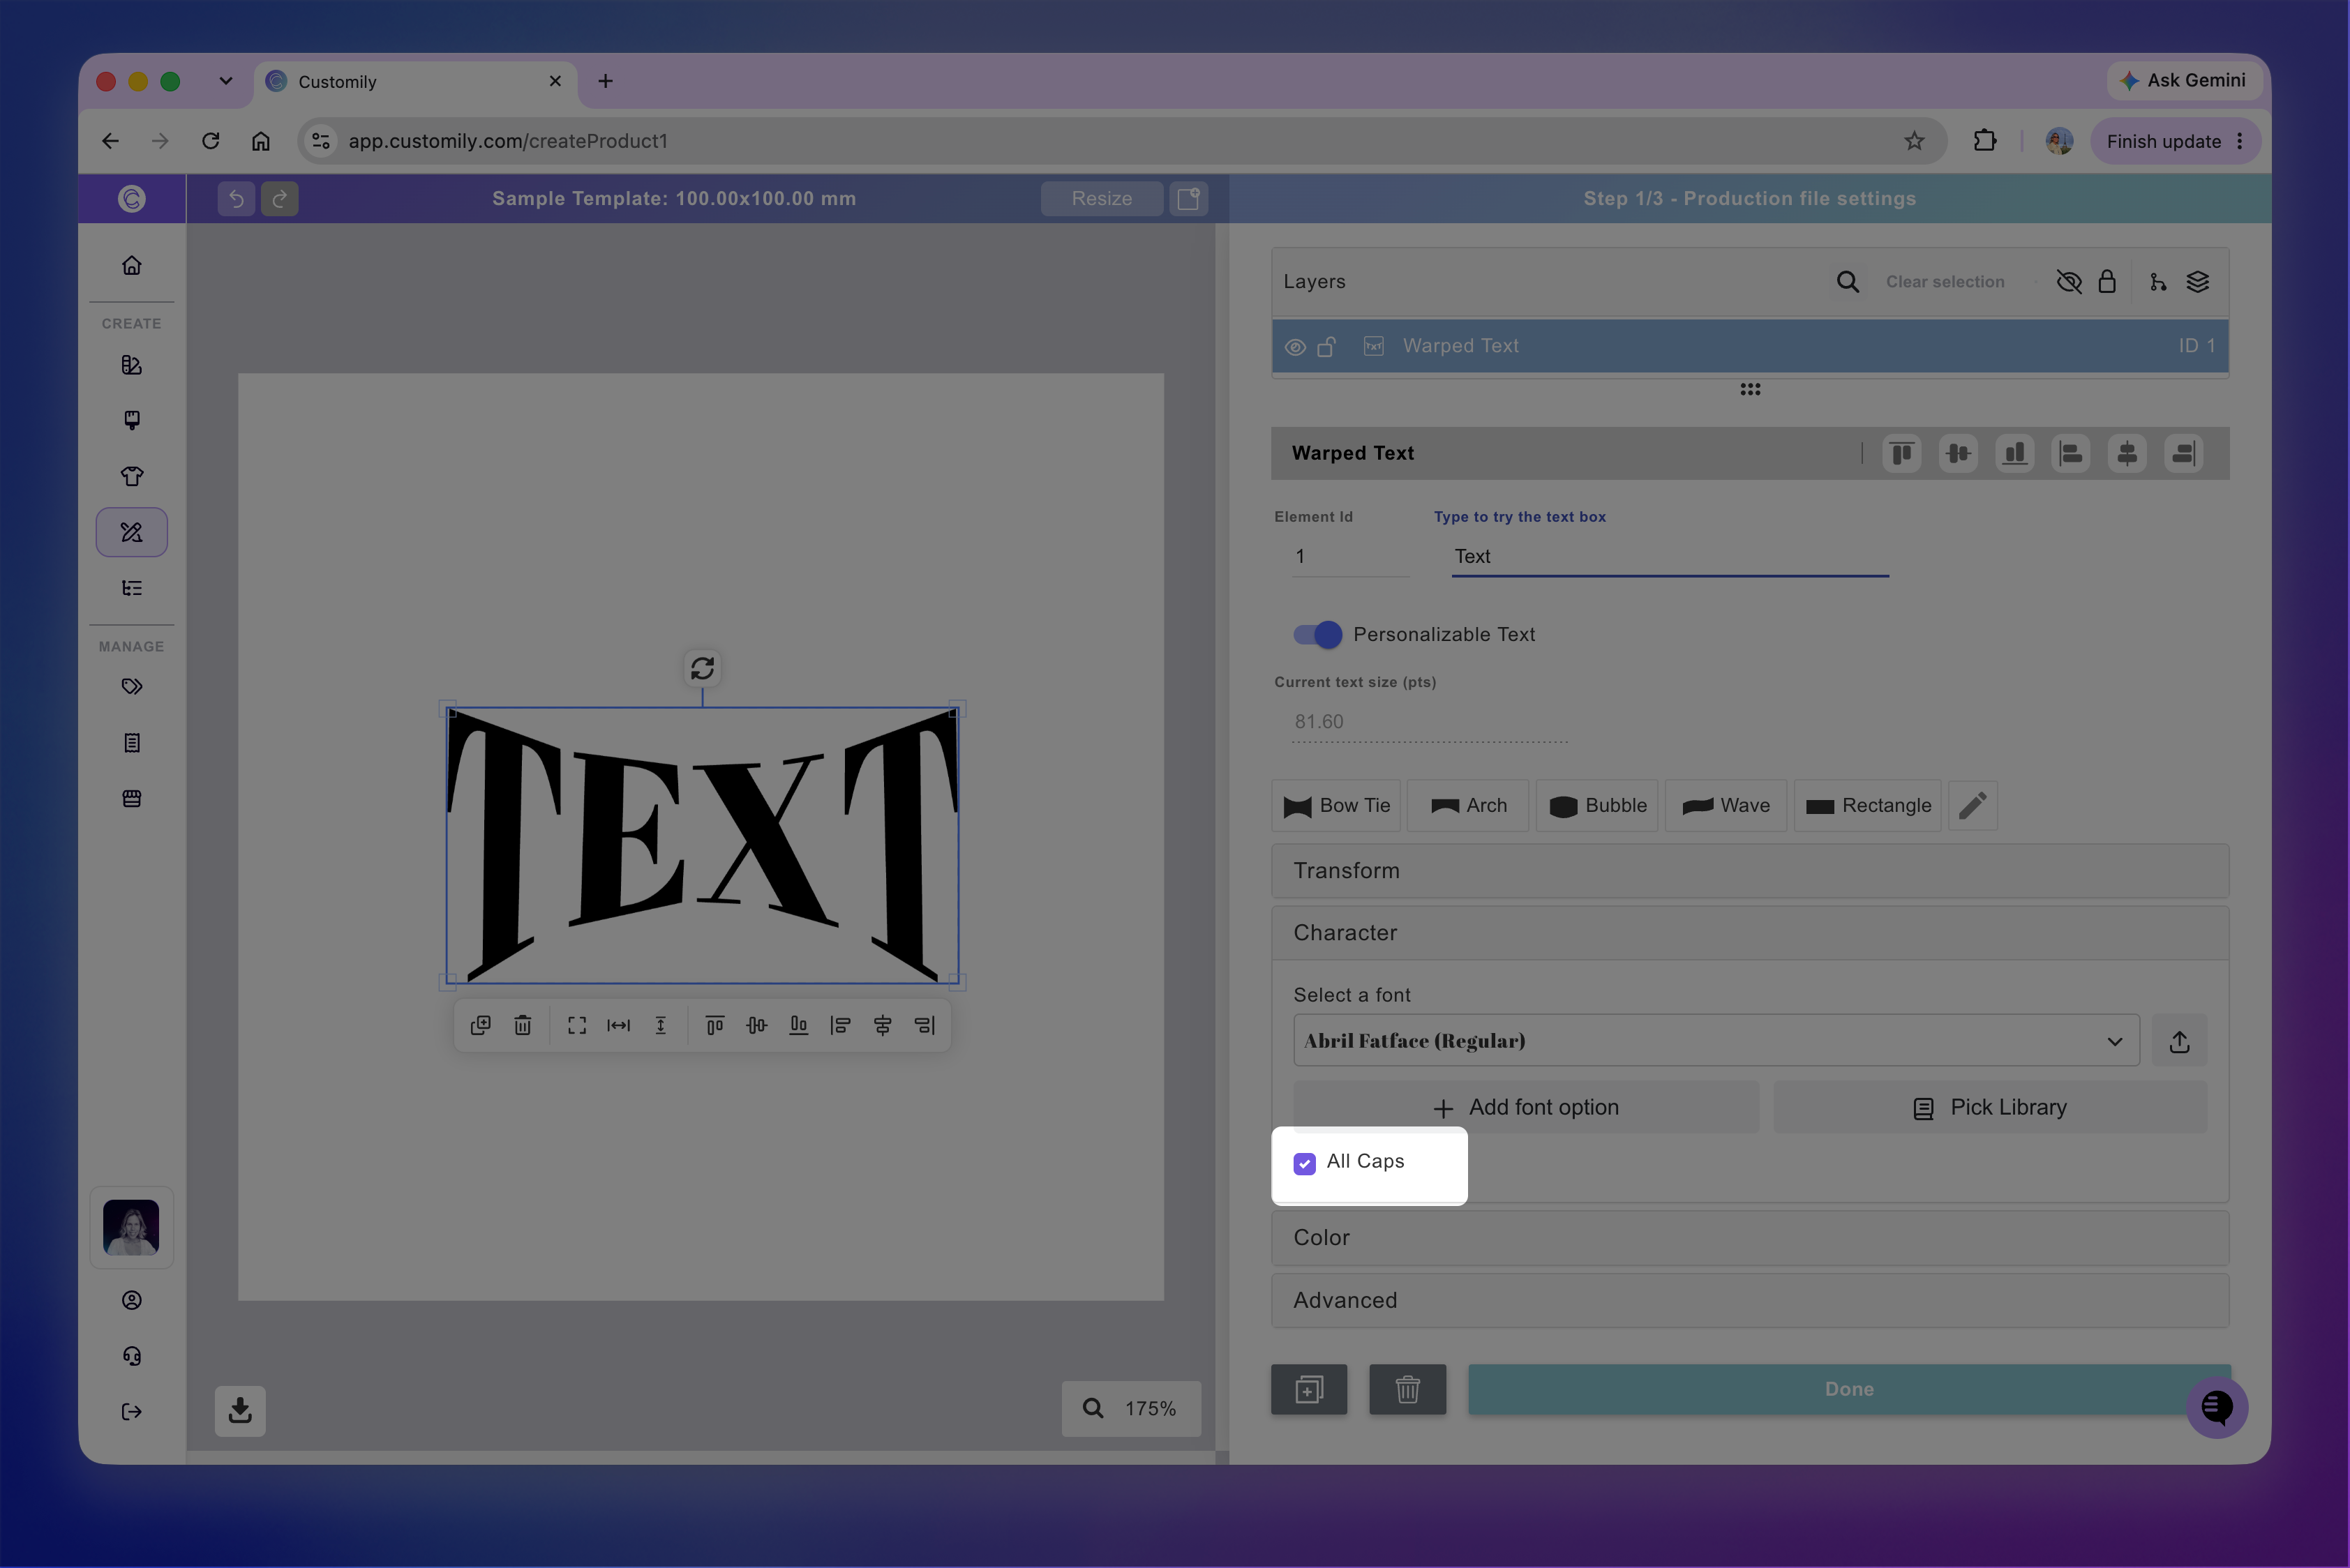Click the Done button
2350x1568 pixels.
pos(1850,1389)
